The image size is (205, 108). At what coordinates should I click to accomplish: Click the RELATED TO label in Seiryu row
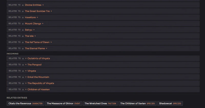tap(15, 30)
